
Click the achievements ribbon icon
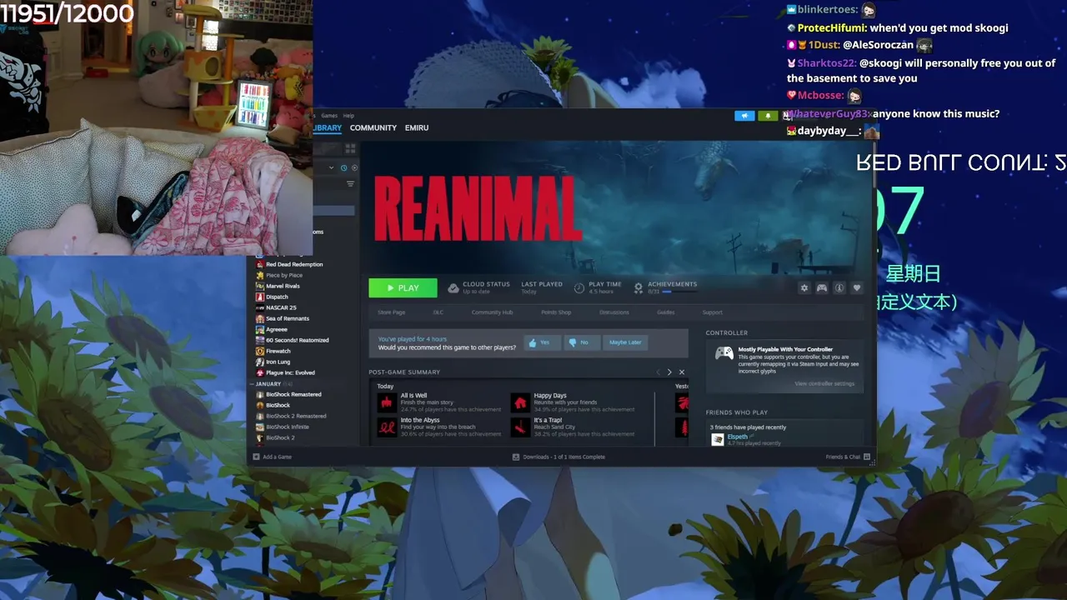[639, 287]
